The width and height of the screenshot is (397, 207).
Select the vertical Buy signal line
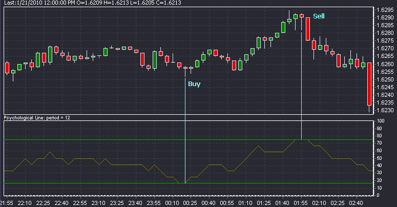(185, 131)
